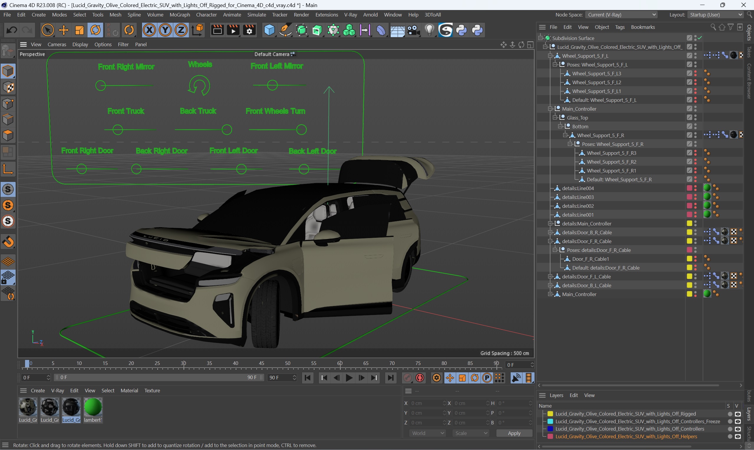Go to start of animation
Screen dimensions: 754x450
pos(308,378)
